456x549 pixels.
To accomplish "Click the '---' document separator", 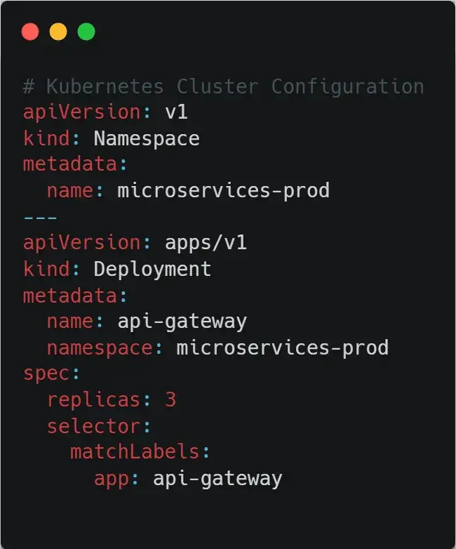I will (x=40, y=218).
